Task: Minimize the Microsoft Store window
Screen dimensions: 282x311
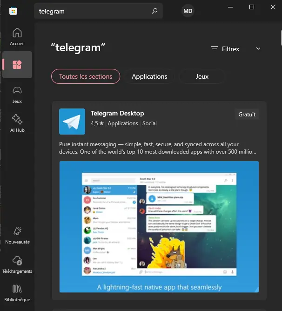Action: coord(230,7)
